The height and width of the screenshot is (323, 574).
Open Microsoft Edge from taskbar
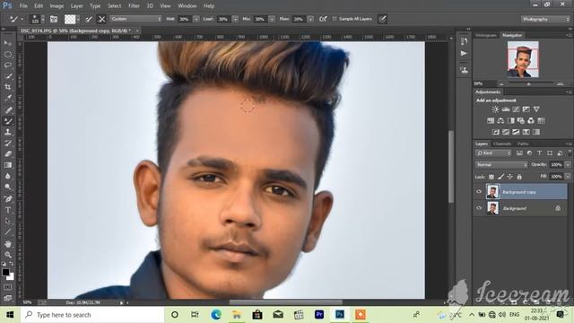(216, 315)
